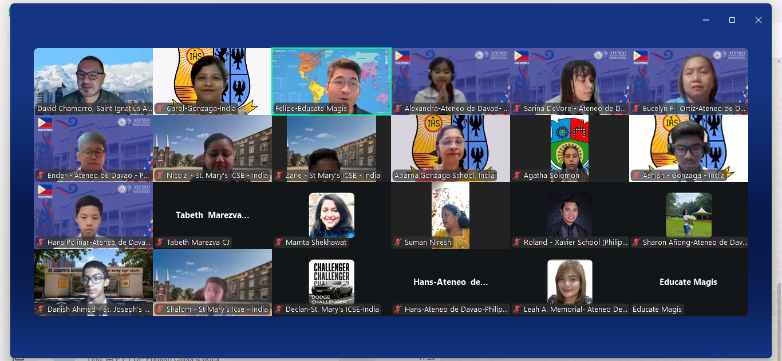Click muted mic icon beside Suman Niresh
Screen dimensions: 782x361
point(398,243)
